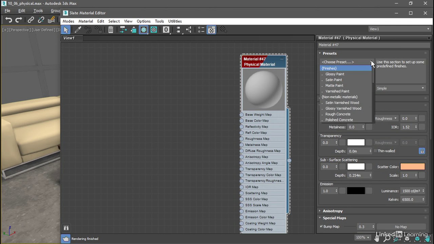Delete selected with trash can icon

(111, 30)
